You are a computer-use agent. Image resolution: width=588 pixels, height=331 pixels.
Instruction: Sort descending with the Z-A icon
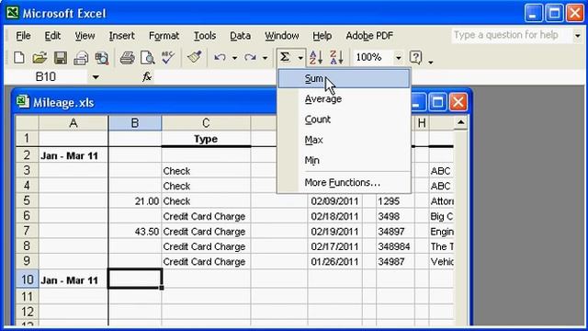pos(336,57)
